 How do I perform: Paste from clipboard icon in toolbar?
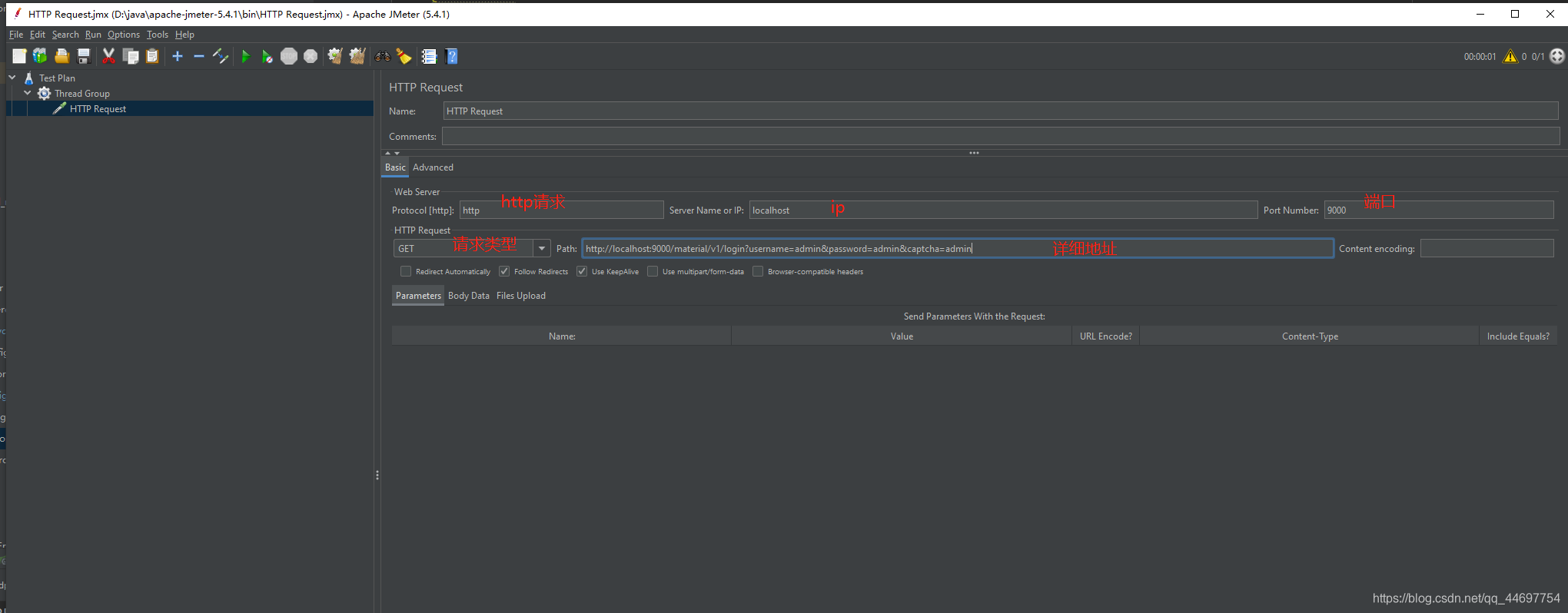tap(152, 56)
